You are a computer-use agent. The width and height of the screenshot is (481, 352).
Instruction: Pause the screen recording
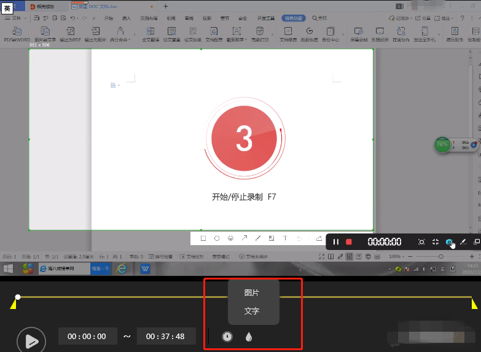coord(336,242)
